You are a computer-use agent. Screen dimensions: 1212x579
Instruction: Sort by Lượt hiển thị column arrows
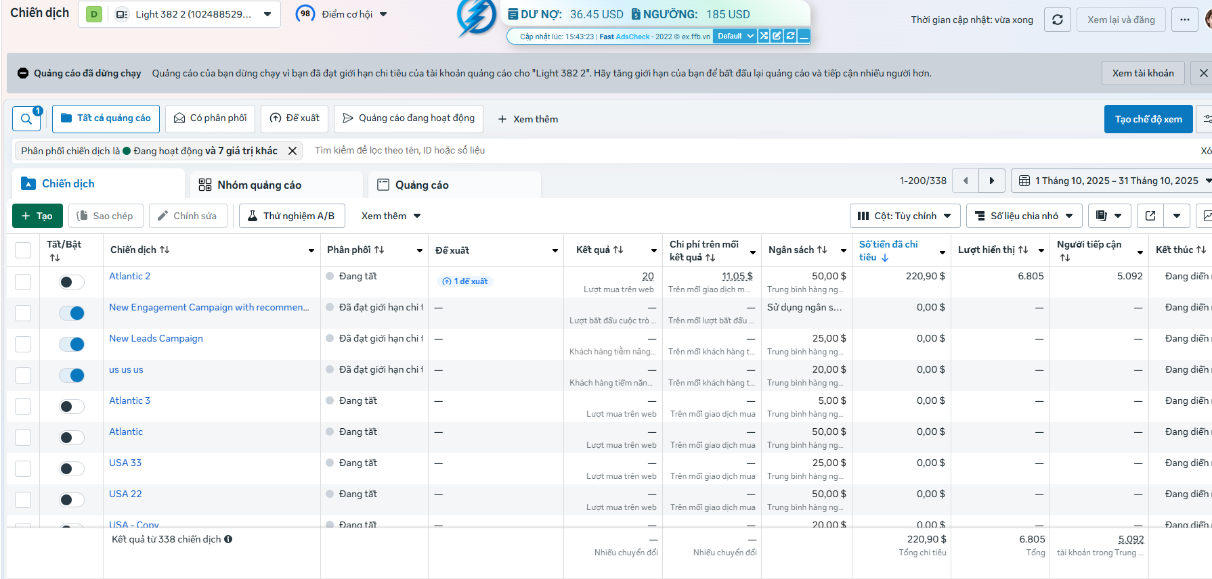(x=1023, y=250)
